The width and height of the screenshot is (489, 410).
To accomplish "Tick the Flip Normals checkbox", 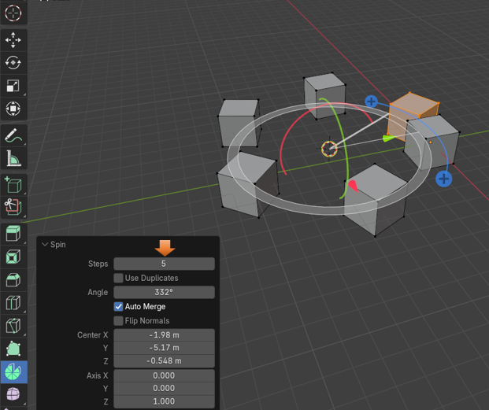I will click(x=119, y=320).
